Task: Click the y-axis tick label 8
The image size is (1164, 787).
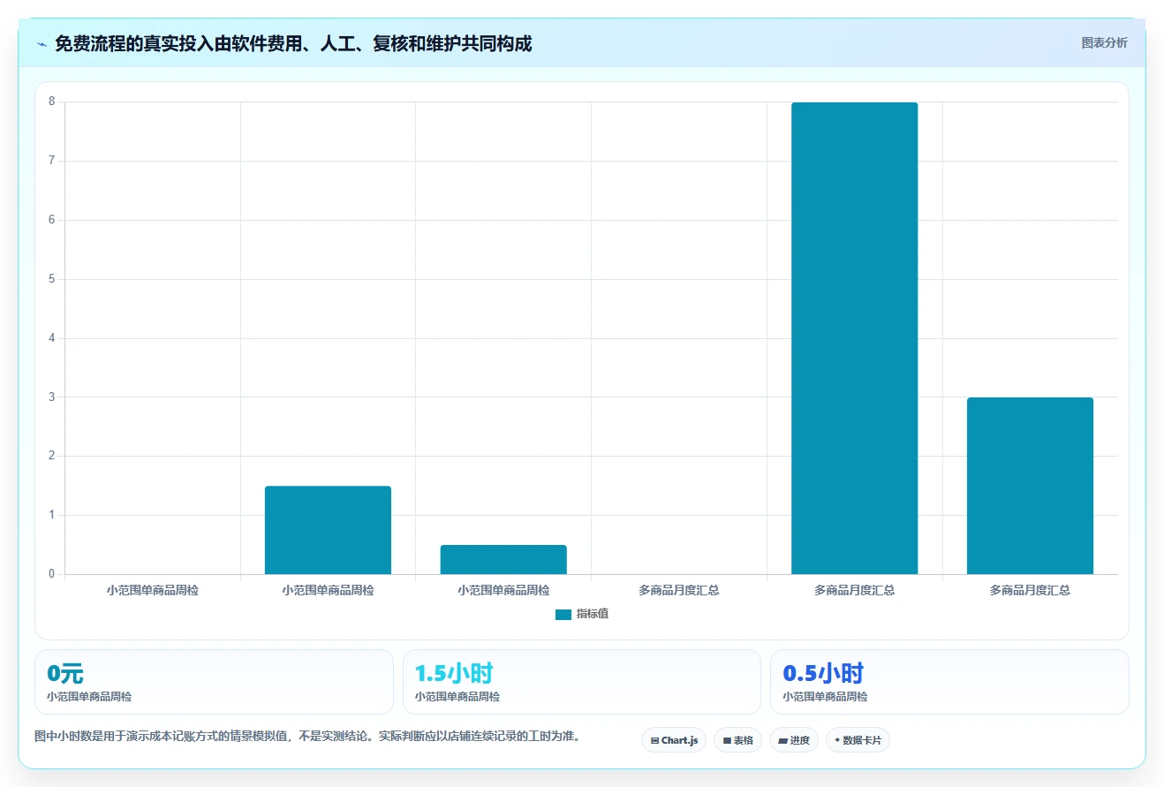Action: (52, 102)
